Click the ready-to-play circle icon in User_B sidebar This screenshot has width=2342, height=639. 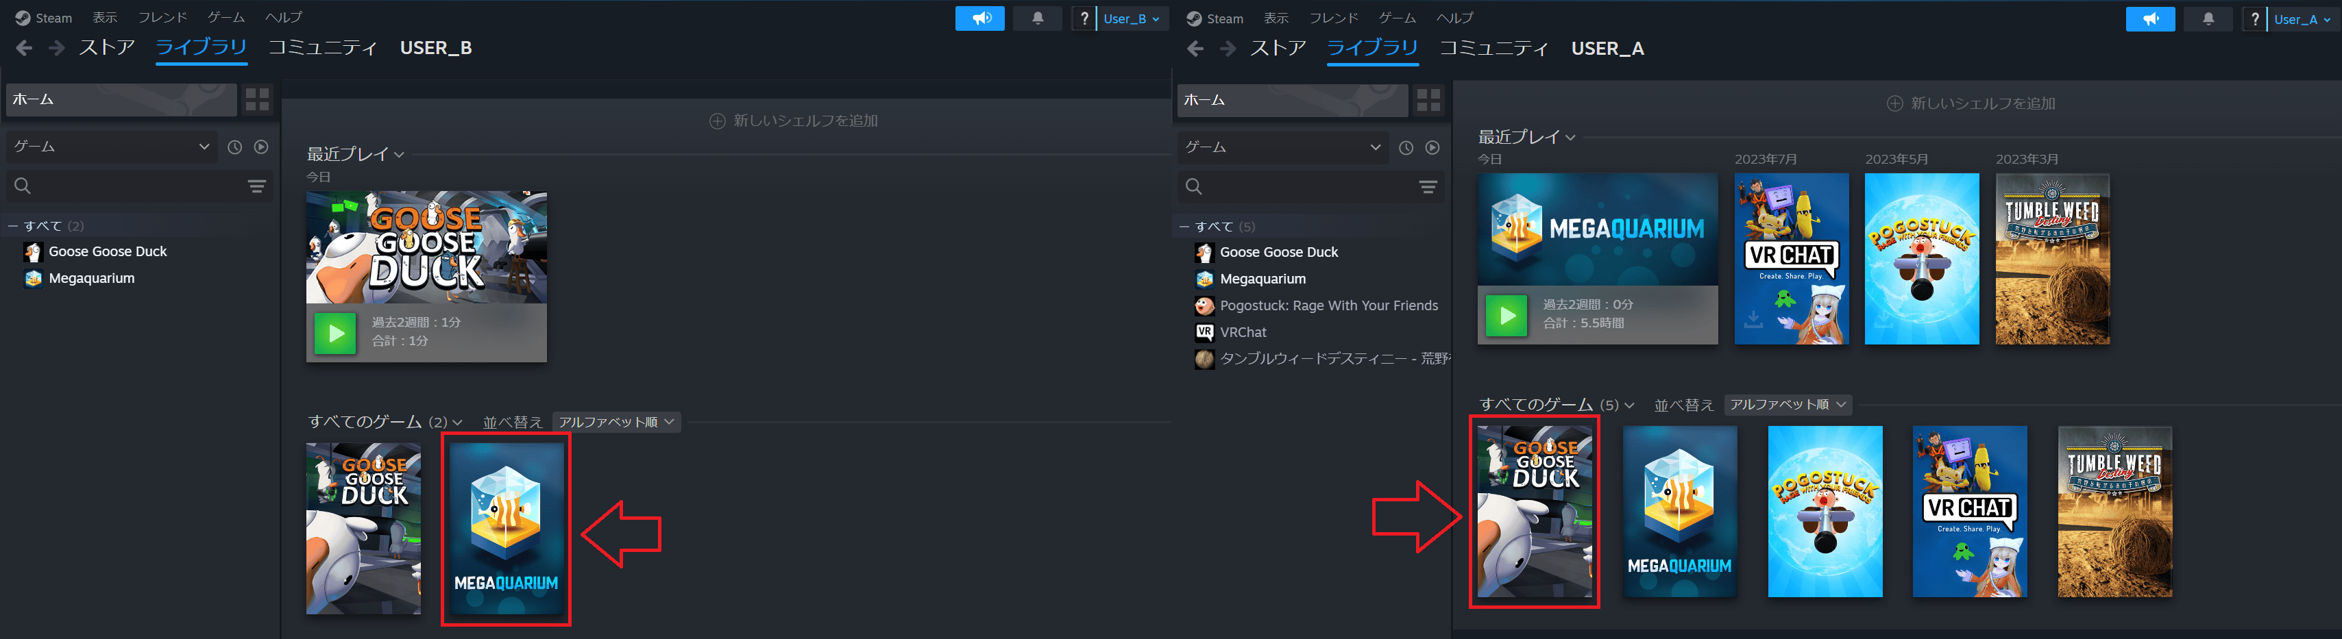pyautogui.click(x=261, y=147)
